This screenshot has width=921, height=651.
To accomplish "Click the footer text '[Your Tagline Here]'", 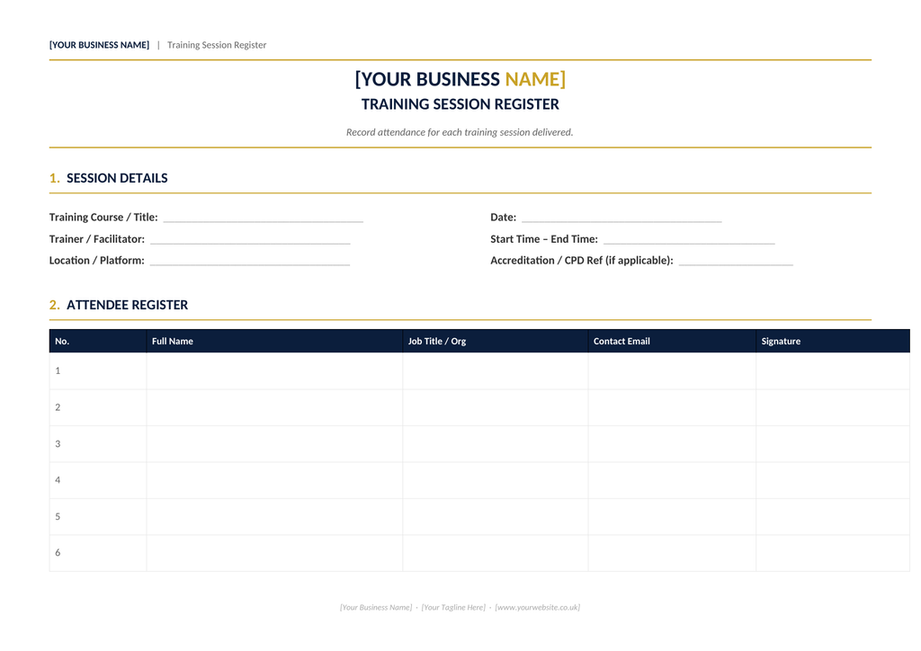I will click(x=453, y=608).
